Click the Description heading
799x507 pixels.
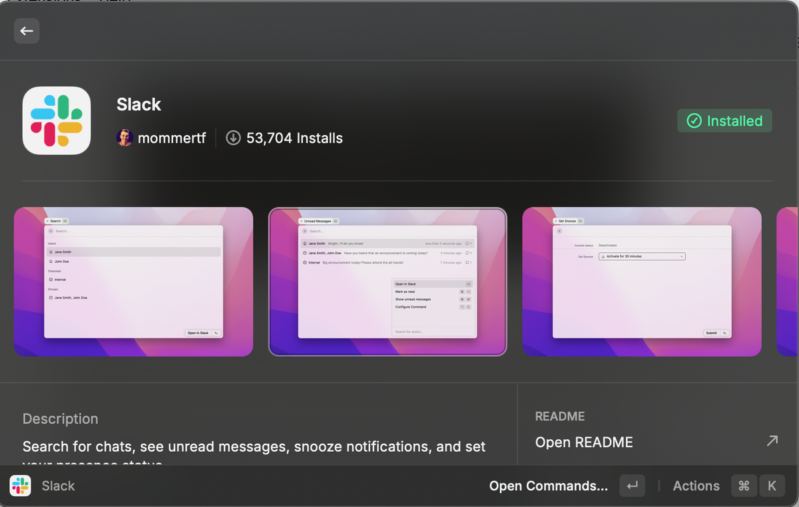pos(60,419)
